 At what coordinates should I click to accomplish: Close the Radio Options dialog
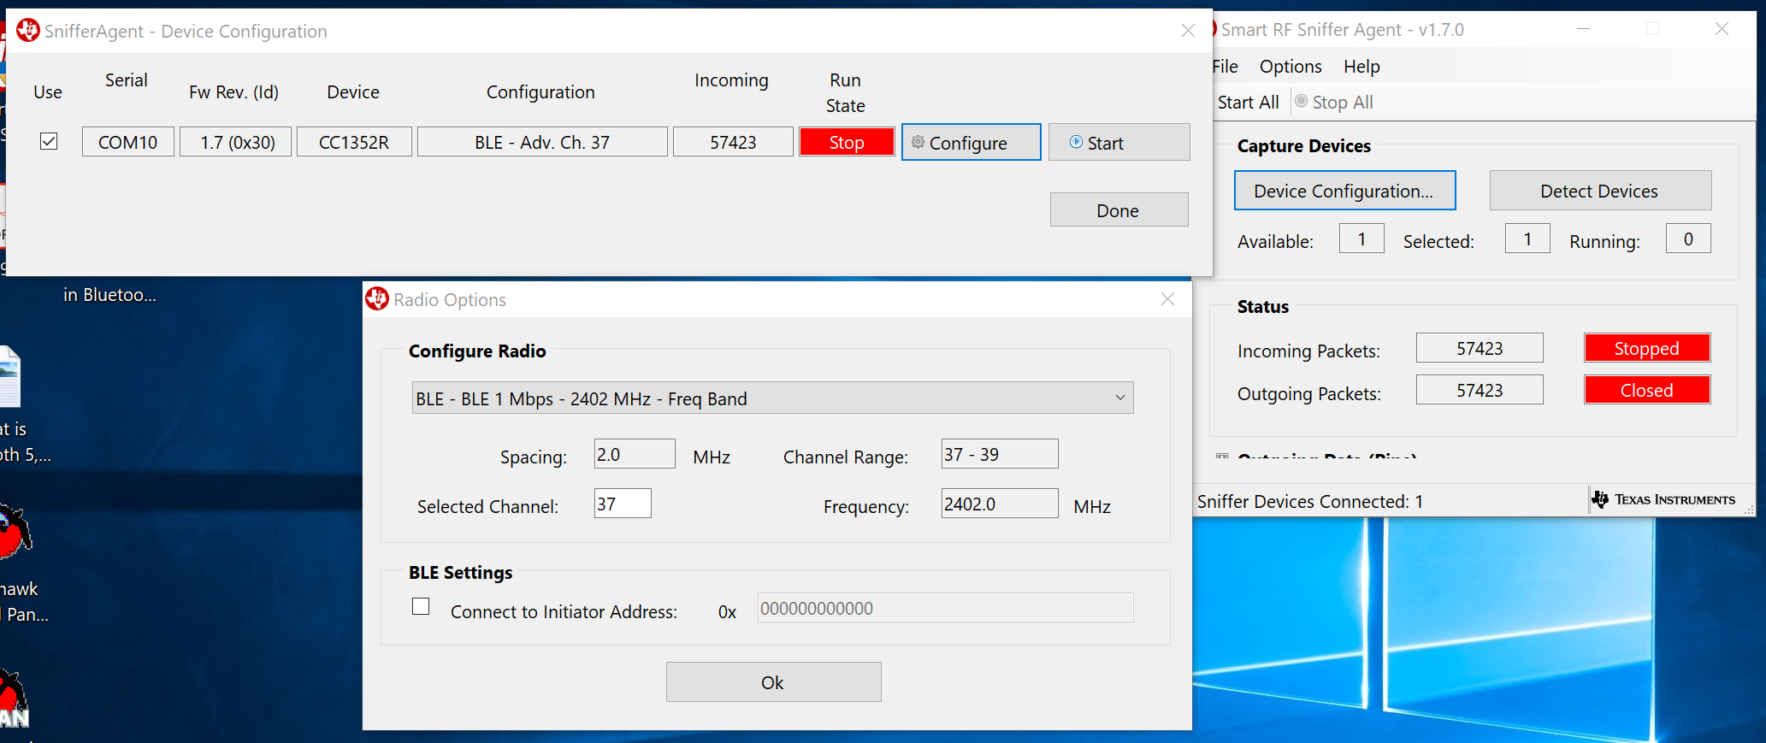pyautogui.click(x=1167, y=299)
